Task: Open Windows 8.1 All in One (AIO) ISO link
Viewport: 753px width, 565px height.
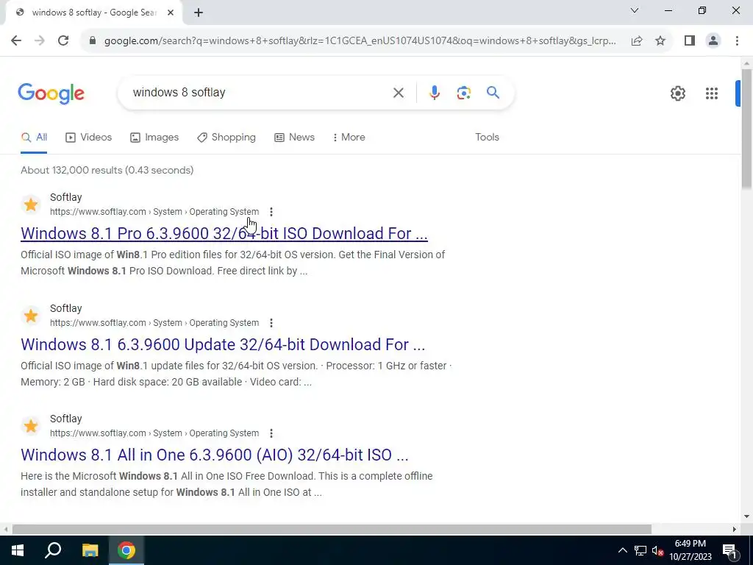Action: 214,455
